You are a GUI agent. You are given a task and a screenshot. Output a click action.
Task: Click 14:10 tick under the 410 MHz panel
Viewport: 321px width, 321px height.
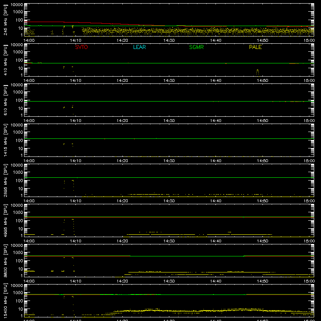click(x=75, y=81)
